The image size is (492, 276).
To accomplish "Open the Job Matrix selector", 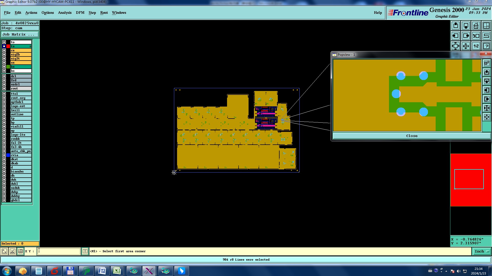I will click(20, 34).
